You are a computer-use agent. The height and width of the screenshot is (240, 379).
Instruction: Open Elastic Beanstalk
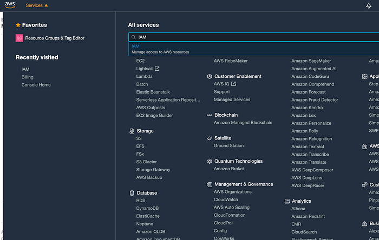point(153,92)
